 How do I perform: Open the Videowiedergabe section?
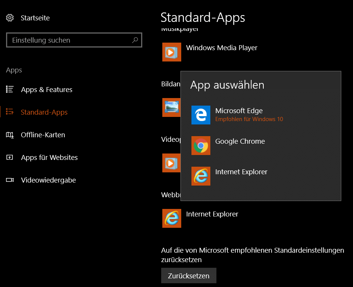click(48, 180)
